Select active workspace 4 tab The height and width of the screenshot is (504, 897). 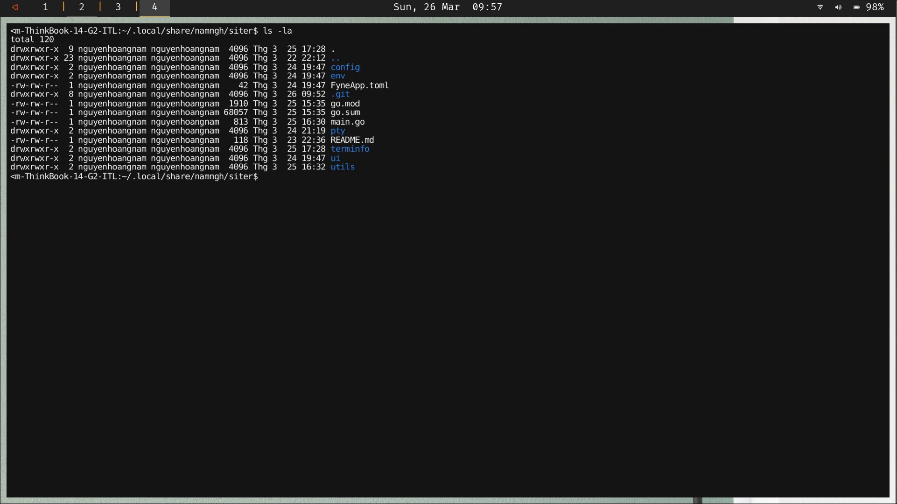pyautogui.click(x=154, y=7)
